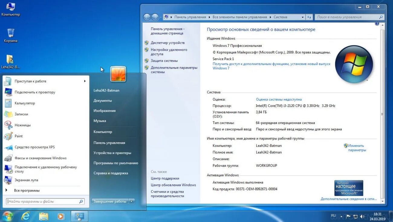Screen dimensions: 393x222
Task: Open Панель управления from Start menu
Action: coord(109,143)
